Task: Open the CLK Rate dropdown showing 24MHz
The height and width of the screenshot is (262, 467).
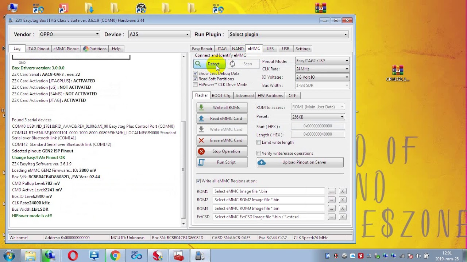Action: pos(322,69)
